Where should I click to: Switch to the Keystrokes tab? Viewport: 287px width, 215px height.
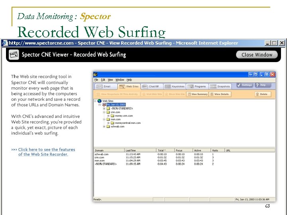pos(175,86)
